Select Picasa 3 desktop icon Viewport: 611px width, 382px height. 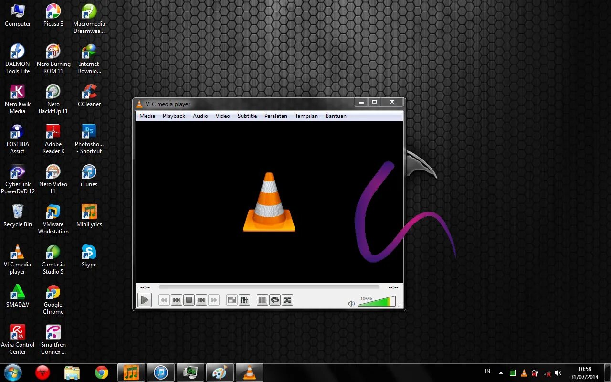53,16
